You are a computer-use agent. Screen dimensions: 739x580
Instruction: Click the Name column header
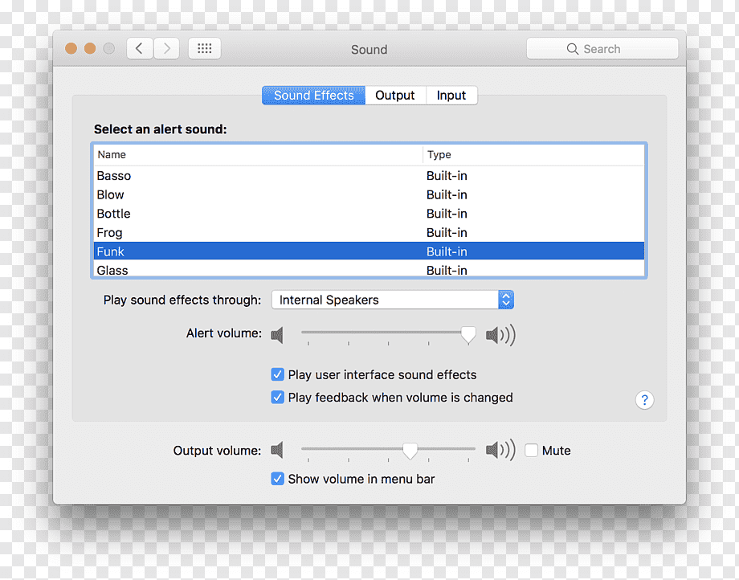[x=258, y=154]
